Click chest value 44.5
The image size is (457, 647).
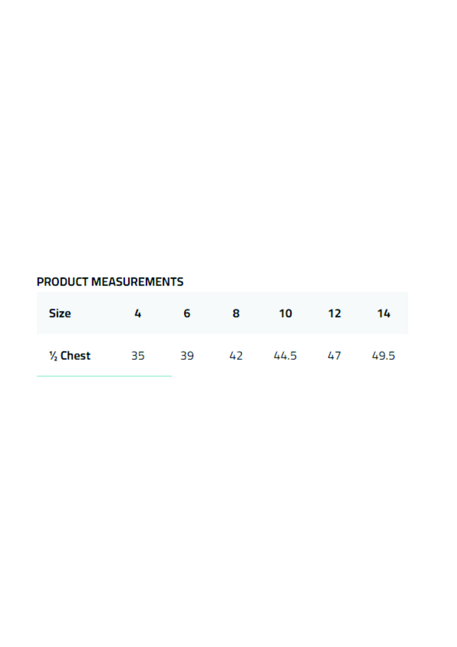[x=285, y=356]
